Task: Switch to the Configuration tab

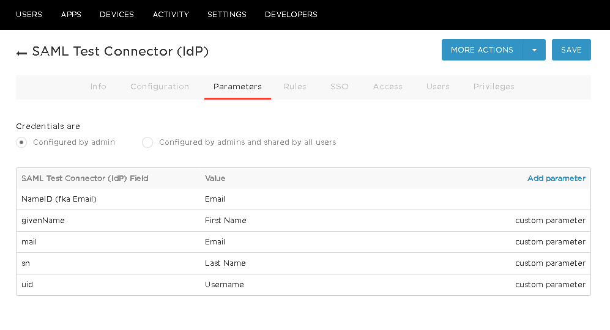Action: (160, 87)
